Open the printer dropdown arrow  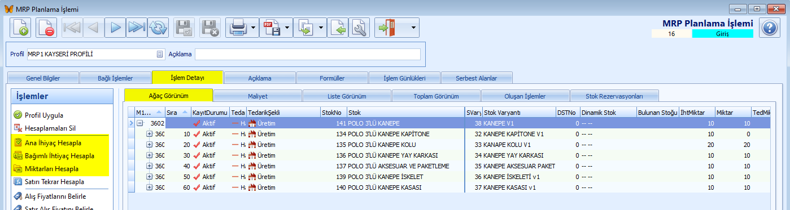pos(253,28)
